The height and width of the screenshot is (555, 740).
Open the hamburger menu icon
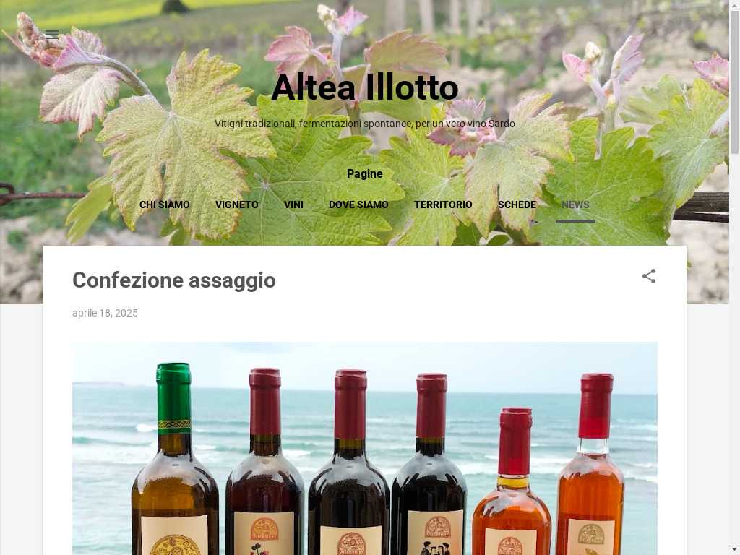(x=52, y=34)
